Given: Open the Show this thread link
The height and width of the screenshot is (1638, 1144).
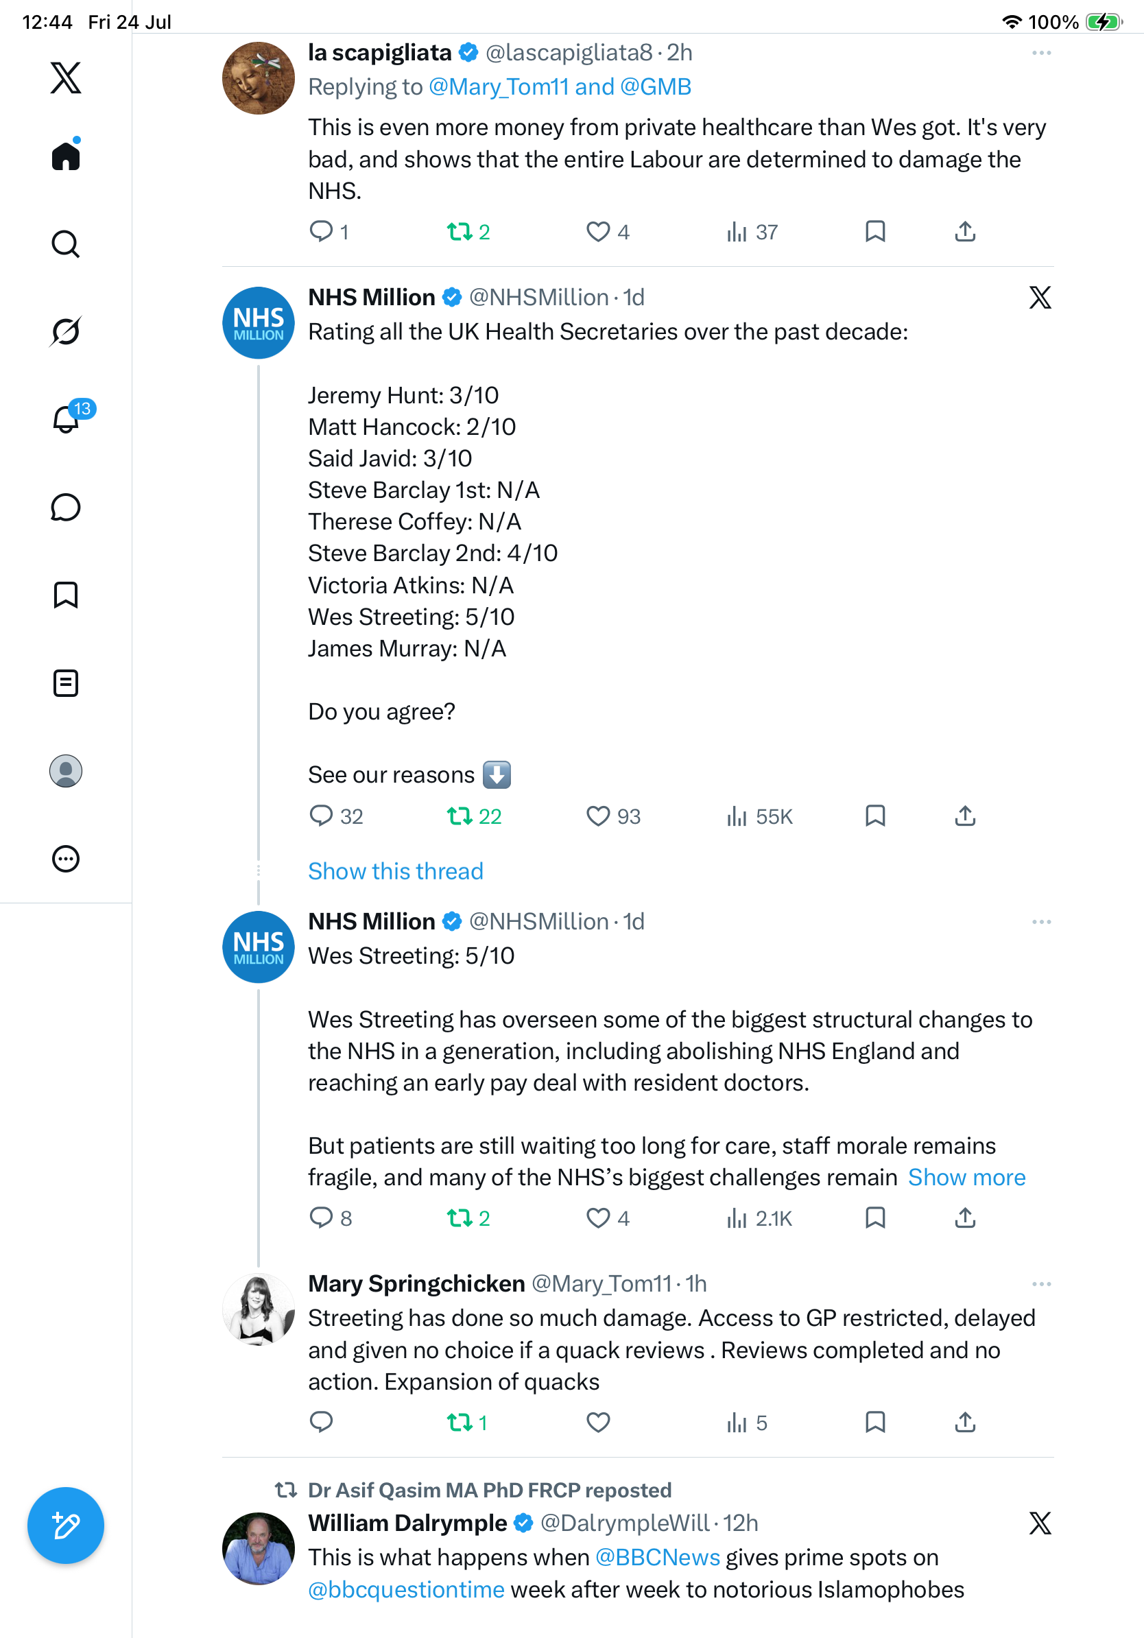Looking at the screenshot, I should (x=396, y=871).
